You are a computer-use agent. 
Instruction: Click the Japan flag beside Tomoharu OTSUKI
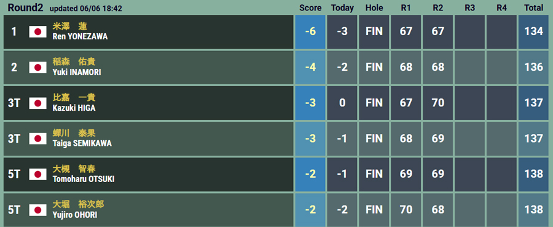pyautogui.click(x=37, y=174)
